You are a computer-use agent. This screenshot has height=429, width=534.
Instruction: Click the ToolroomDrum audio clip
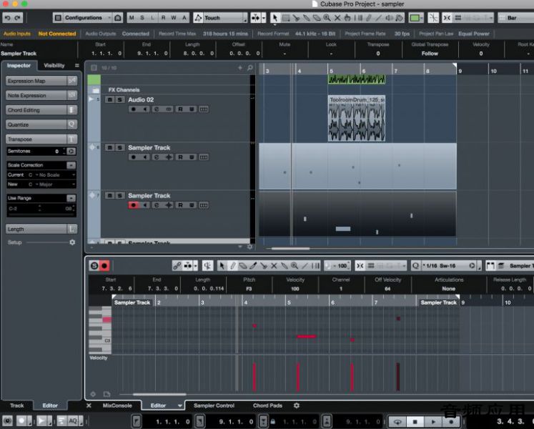click(x=357, y=118)
